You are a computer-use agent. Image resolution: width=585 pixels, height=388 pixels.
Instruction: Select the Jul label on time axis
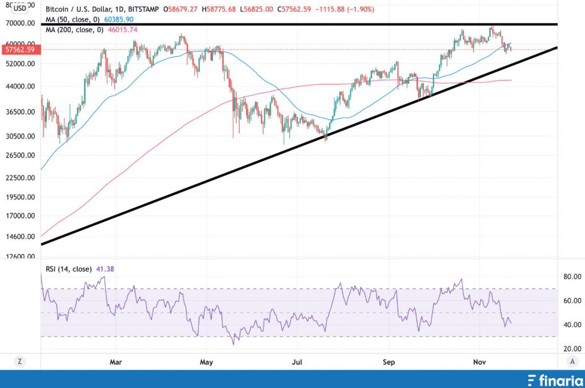click(297, 362)
